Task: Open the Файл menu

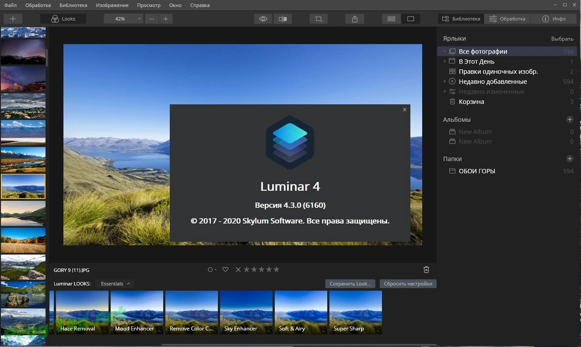Action: [10, 5]
